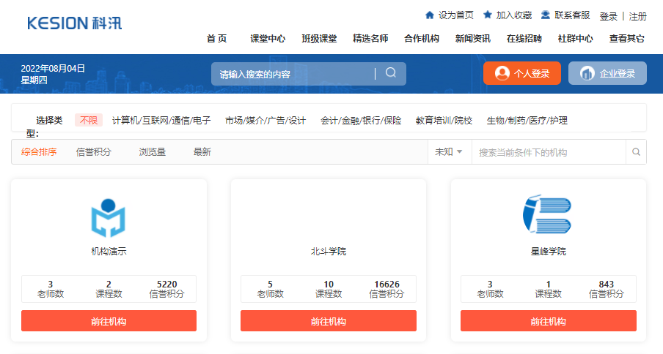Click the 企业登录 button
The image size is (663, 354).
(607, 73)
